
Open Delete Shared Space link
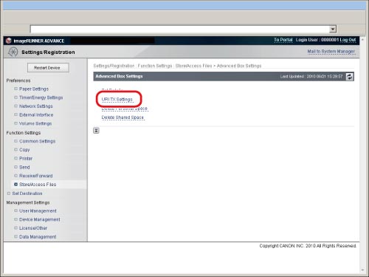tap(123, 117)
